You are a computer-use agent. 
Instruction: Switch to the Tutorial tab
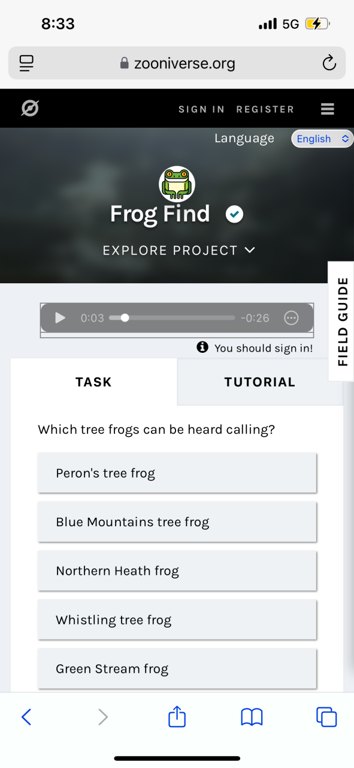tap(260, 382)
